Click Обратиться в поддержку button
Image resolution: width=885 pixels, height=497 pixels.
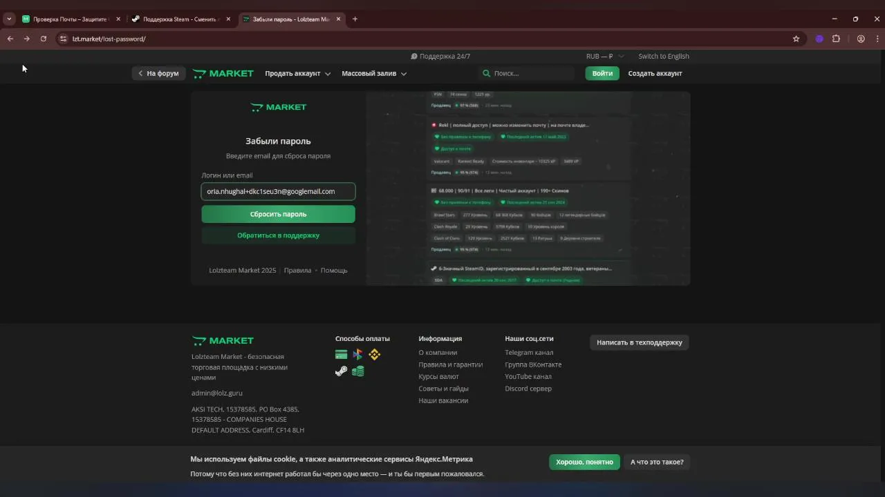click(x=278, y=235)
